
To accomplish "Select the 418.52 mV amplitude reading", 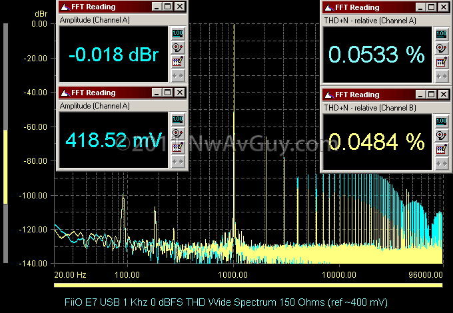I will click(x=113, y=140).
